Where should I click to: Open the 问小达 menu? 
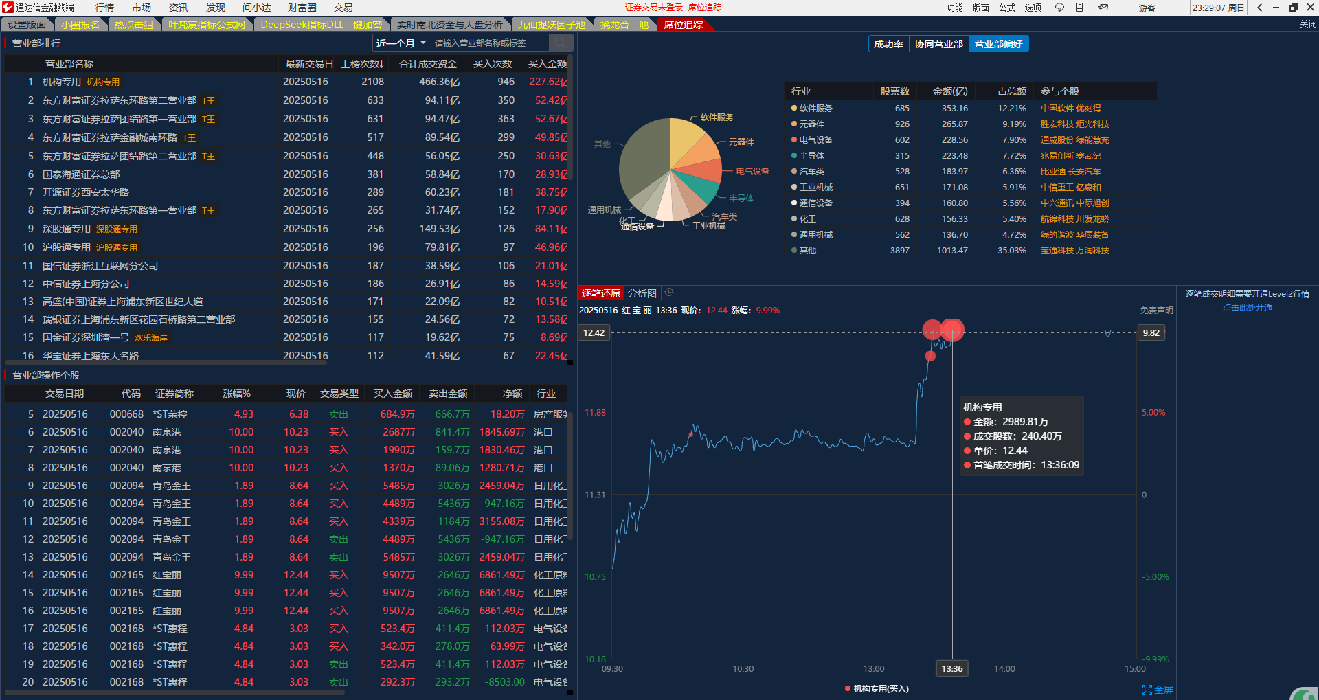(257, 8)
